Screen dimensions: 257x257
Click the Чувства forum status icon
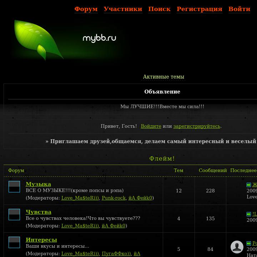[14, 215]
